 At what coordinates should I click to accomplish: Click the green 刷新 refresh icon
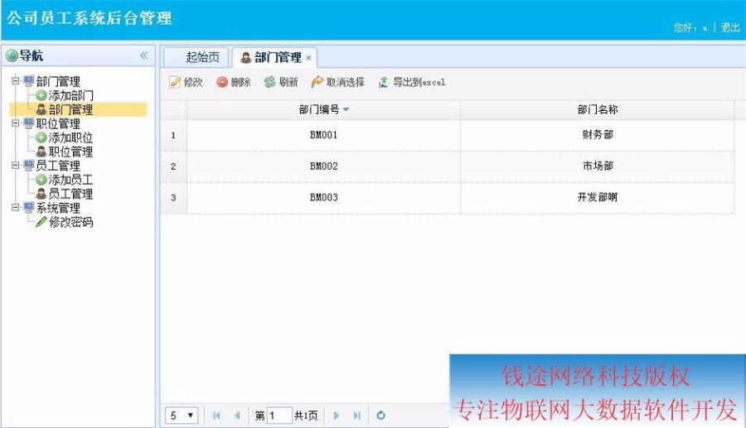[x=269, y=82]
